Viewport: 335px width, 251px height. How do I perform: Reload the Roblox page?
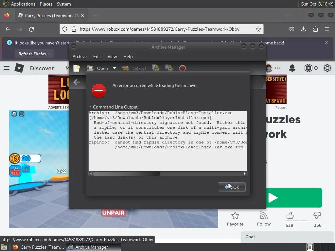[31, 29]
